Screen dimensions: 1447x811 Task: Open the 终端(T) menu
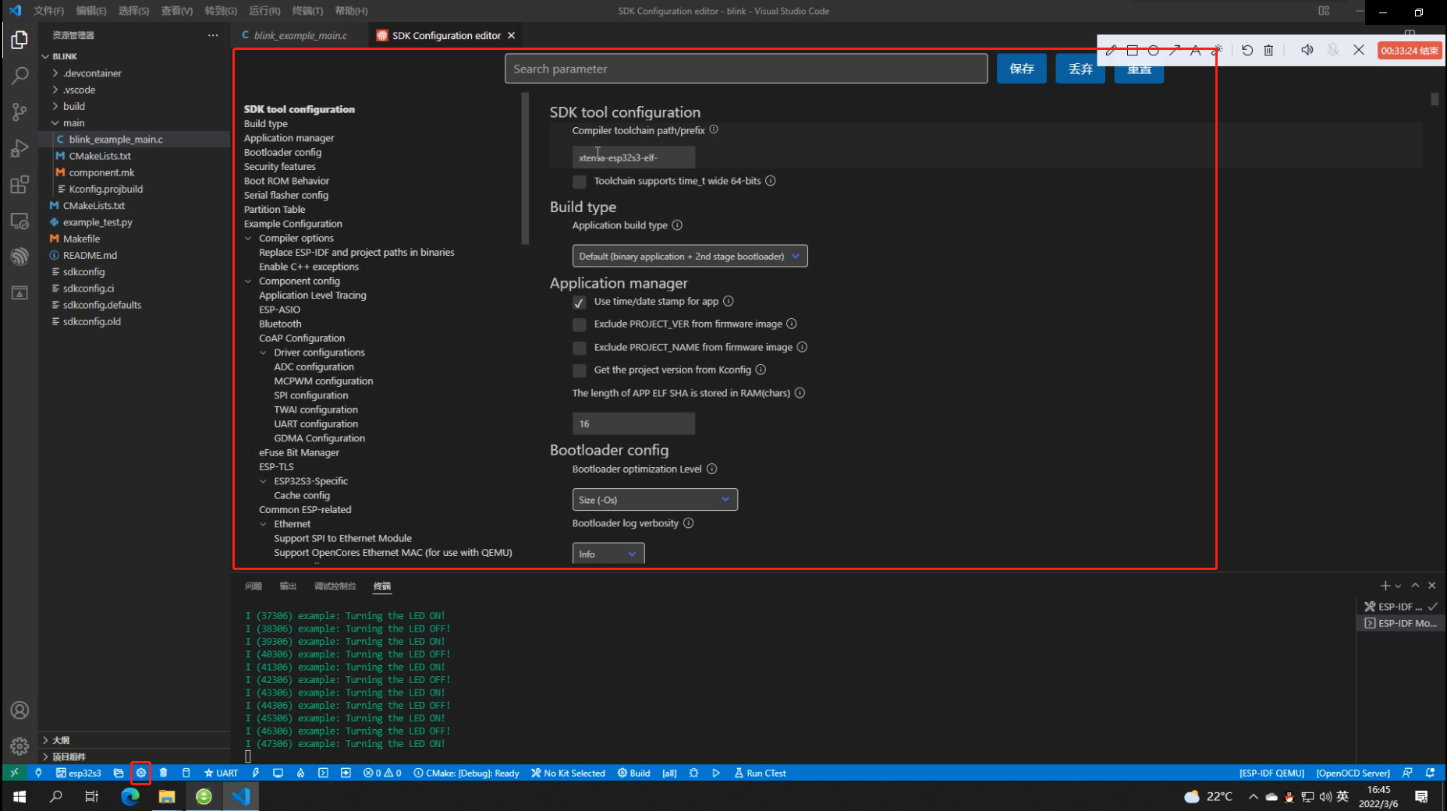(307, 11)
